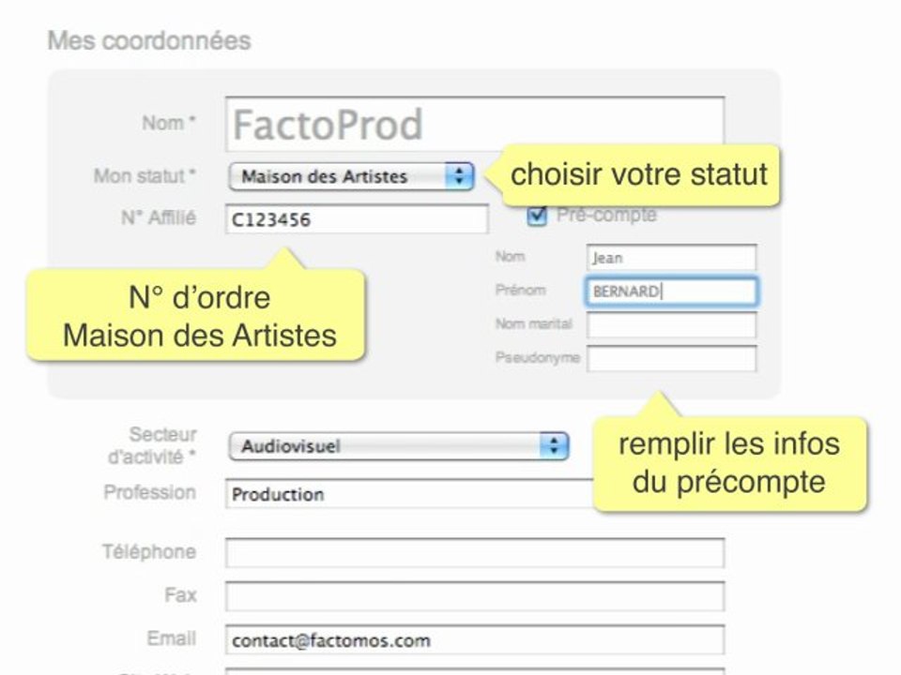The image size is (901, 675).
Task: Click the empty Téléphone field
Action: point(475,553)
